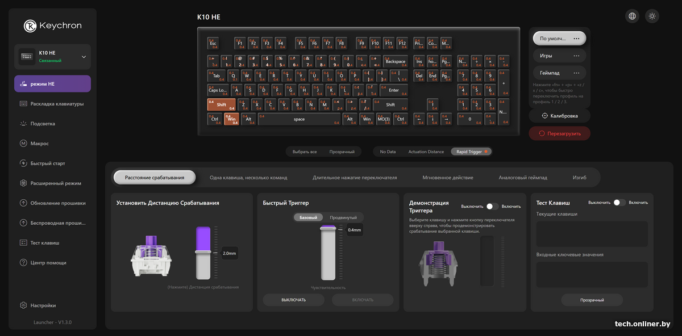Open the Длительное нажатие переключателя tab
Screen dimensions: 682x336
click(x=355, y=178)
